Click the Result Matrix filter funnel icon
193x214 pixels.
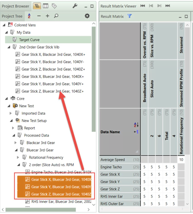(130, 16)
